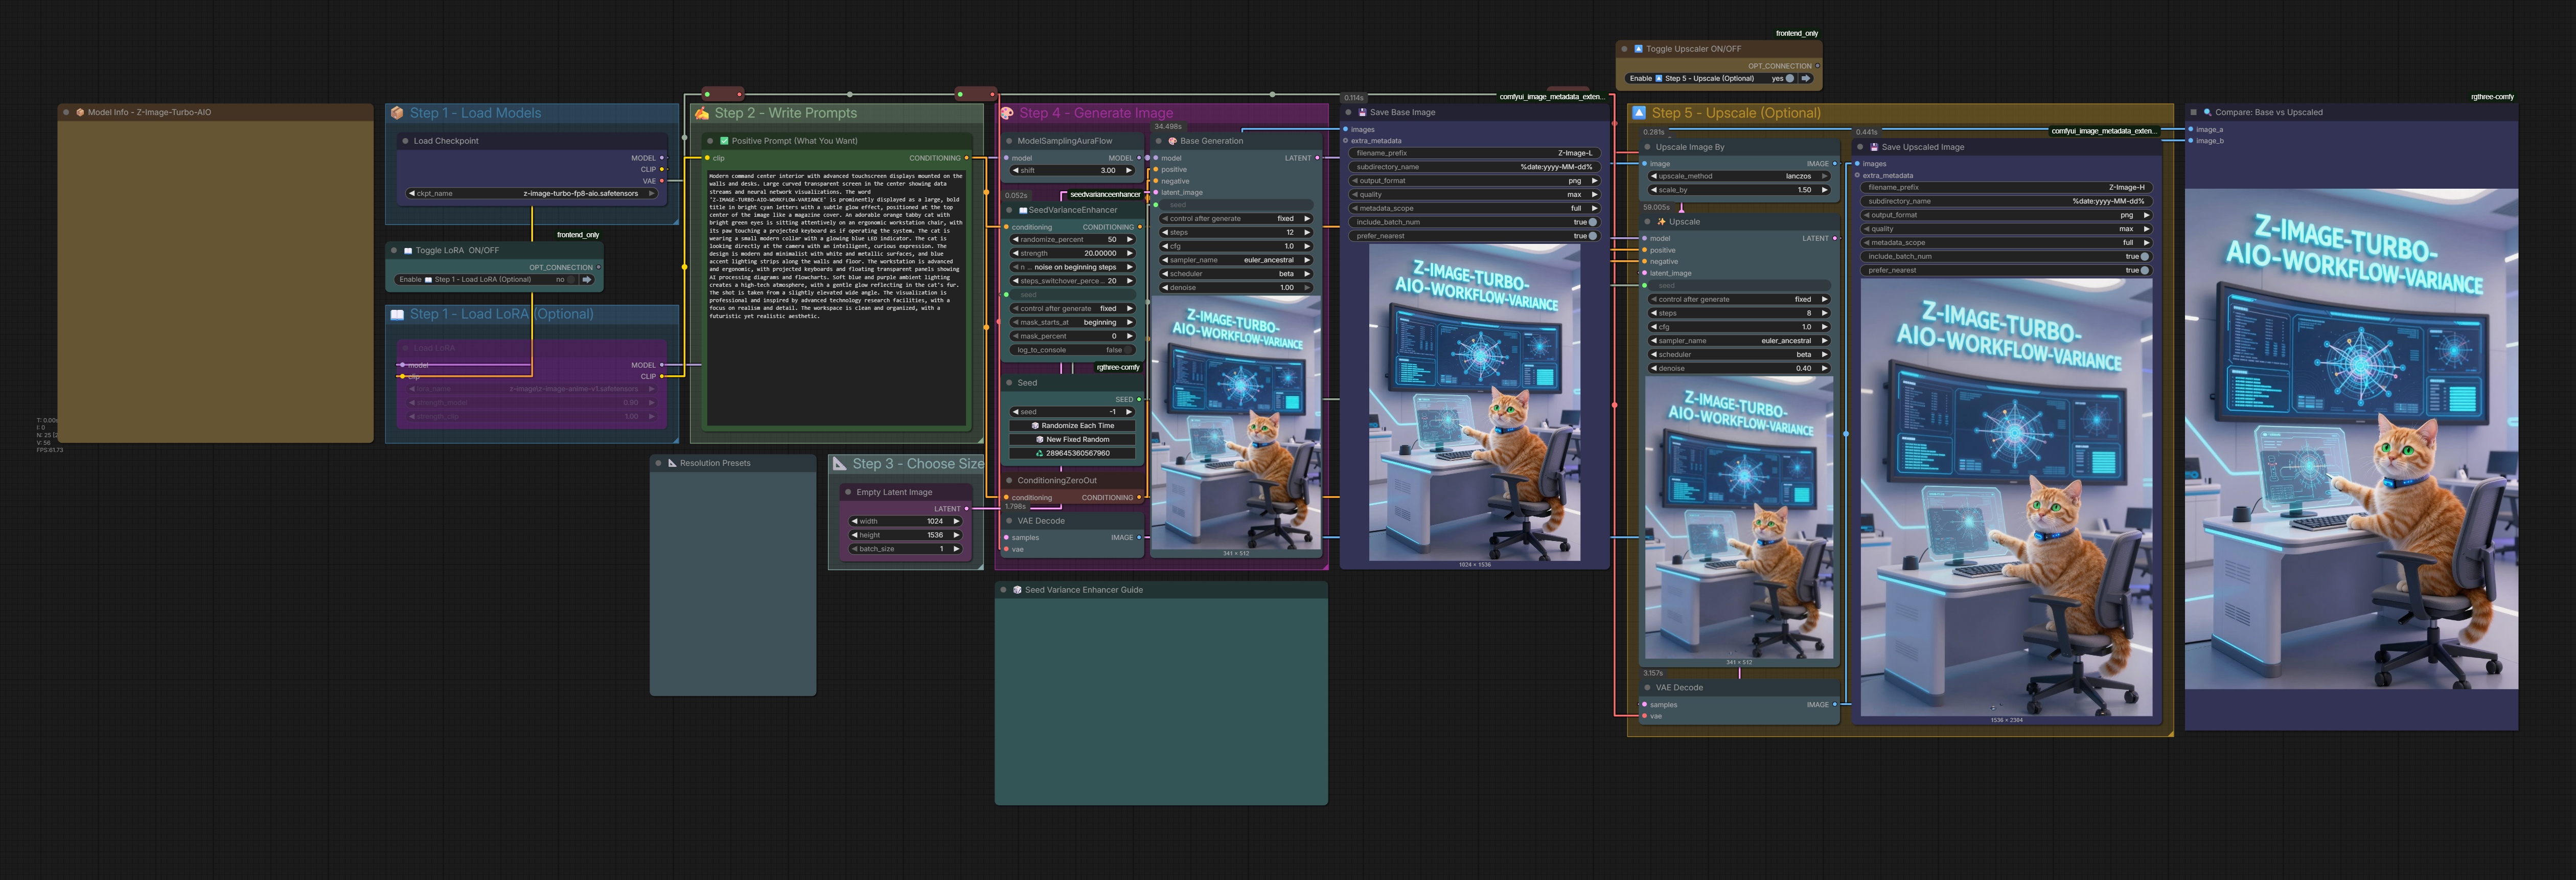Click the fast-bypass arrow on Toggle Upscaler node
2576x880 pixels.
pyautogui.click(x=1808, y=78)
